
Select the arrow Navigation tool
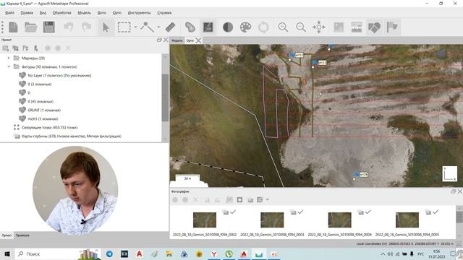click(x=106, y=27)
